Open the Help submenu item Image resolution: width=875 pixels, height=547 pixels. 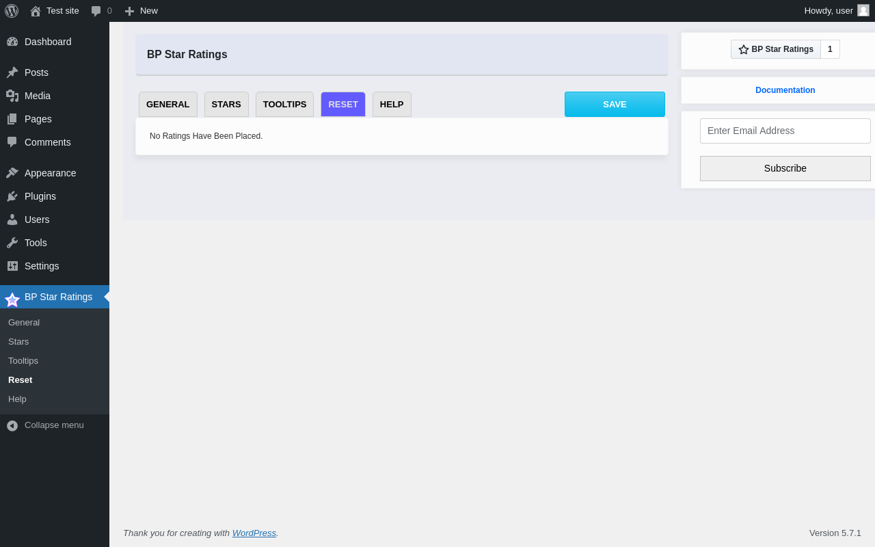coord(17,399)
